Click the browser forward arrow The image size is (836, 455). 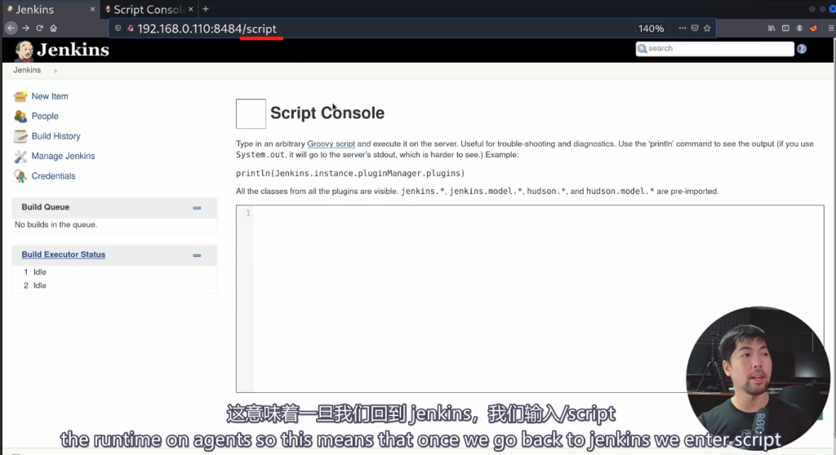(x=25, y=29)
